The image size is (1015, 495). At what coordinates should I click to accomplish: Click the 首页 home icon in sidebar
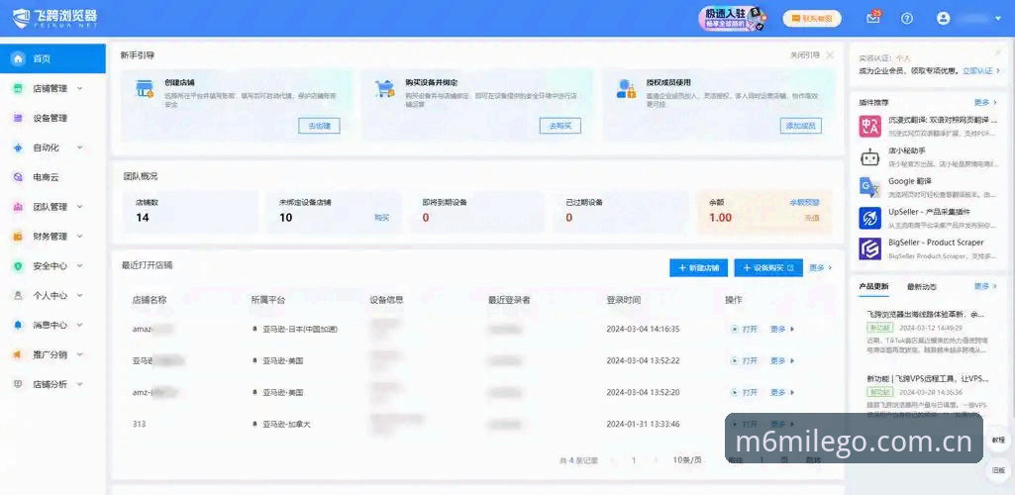(x=19, y=58)
